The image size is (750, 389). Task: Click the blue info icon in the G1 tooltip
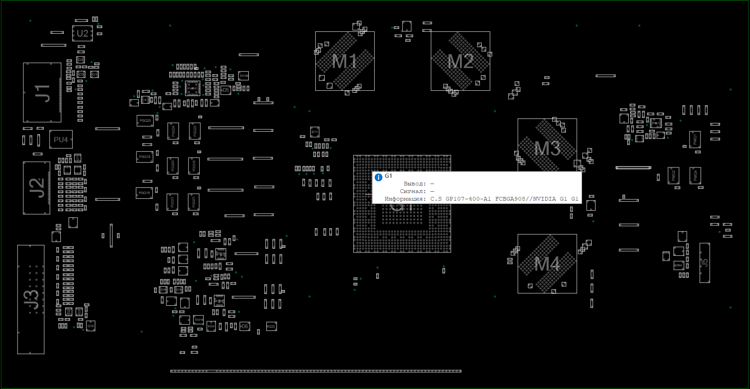(379, 177)
